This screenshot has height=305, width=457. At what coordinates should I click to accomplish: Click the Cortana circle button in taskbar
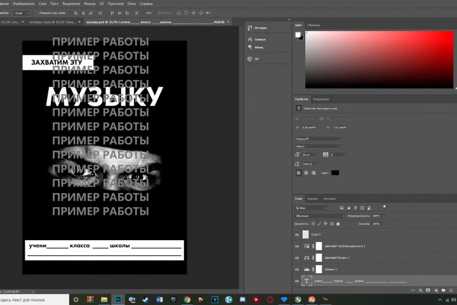[76, 299]
